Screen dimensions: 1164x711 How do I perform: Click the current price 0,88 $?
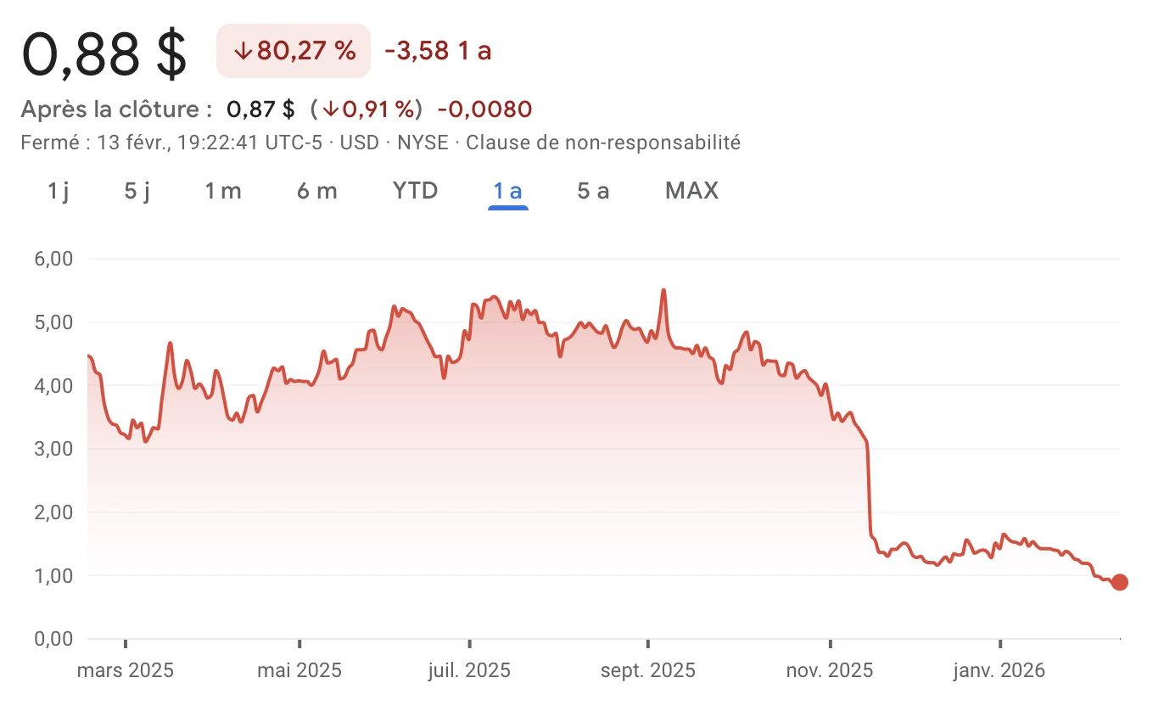[x=104, y=53]
